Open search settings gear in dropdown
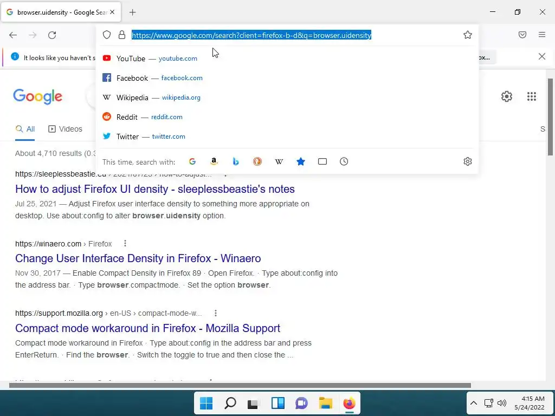 click(468, 161)
